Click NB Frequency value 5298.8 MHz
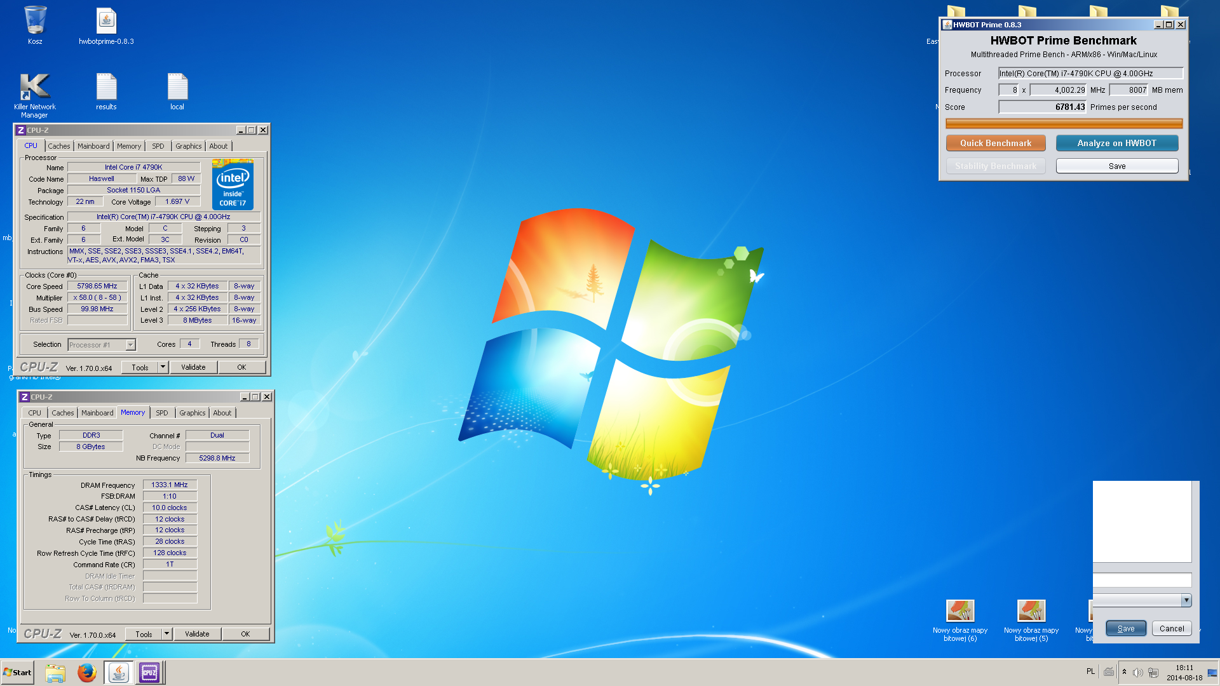This screenshot has height=686, width=1220. tap(217, 458)
